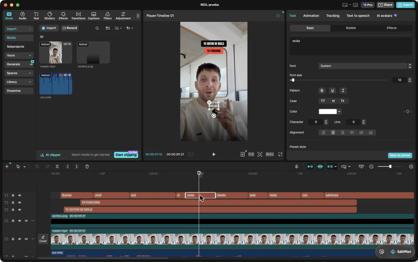The image size is (418, 262).
Task: Click Save as preset
Action: coord(400,155)
